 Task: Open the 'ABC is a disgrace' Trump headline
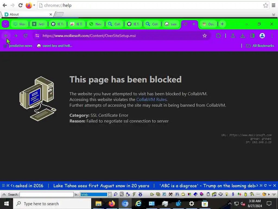pyautogui.click(x=207, y=186)
